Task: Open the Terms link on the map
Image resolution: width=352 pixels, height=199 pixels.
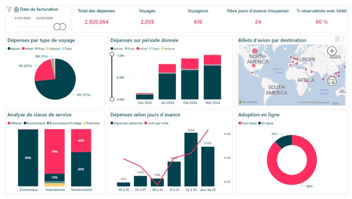Action: [x=335, y=103]
